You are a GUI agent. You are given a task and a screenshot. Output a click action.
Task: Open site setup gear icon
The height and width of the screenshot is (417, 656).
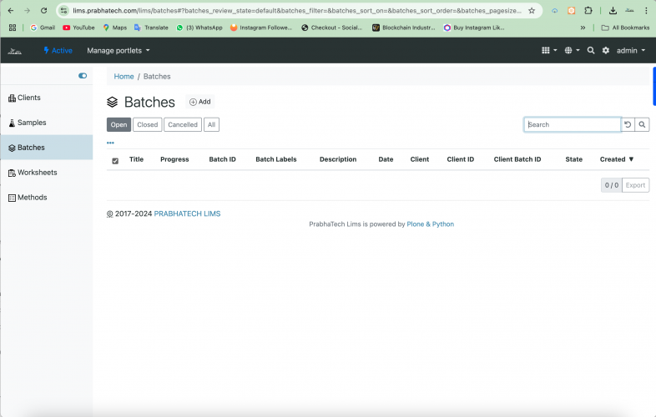pos(605,51)
